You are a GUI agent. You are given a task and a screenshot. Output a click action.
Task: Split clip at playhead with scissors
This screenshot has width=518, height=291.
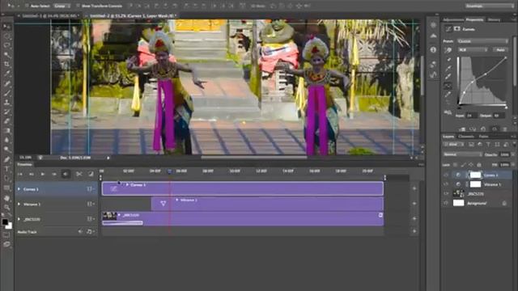pos(79,174)
